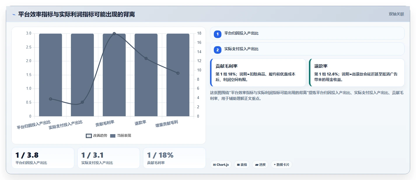Select the 实际支付投入产出比 bar in chart
Screen dimensions: 416x180
click(82, 75)
